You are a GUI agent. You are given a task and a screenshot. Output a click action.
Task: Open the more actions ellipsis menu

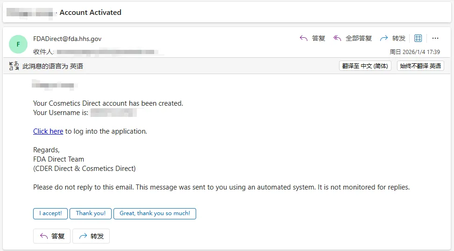click(x=435, y=38)
